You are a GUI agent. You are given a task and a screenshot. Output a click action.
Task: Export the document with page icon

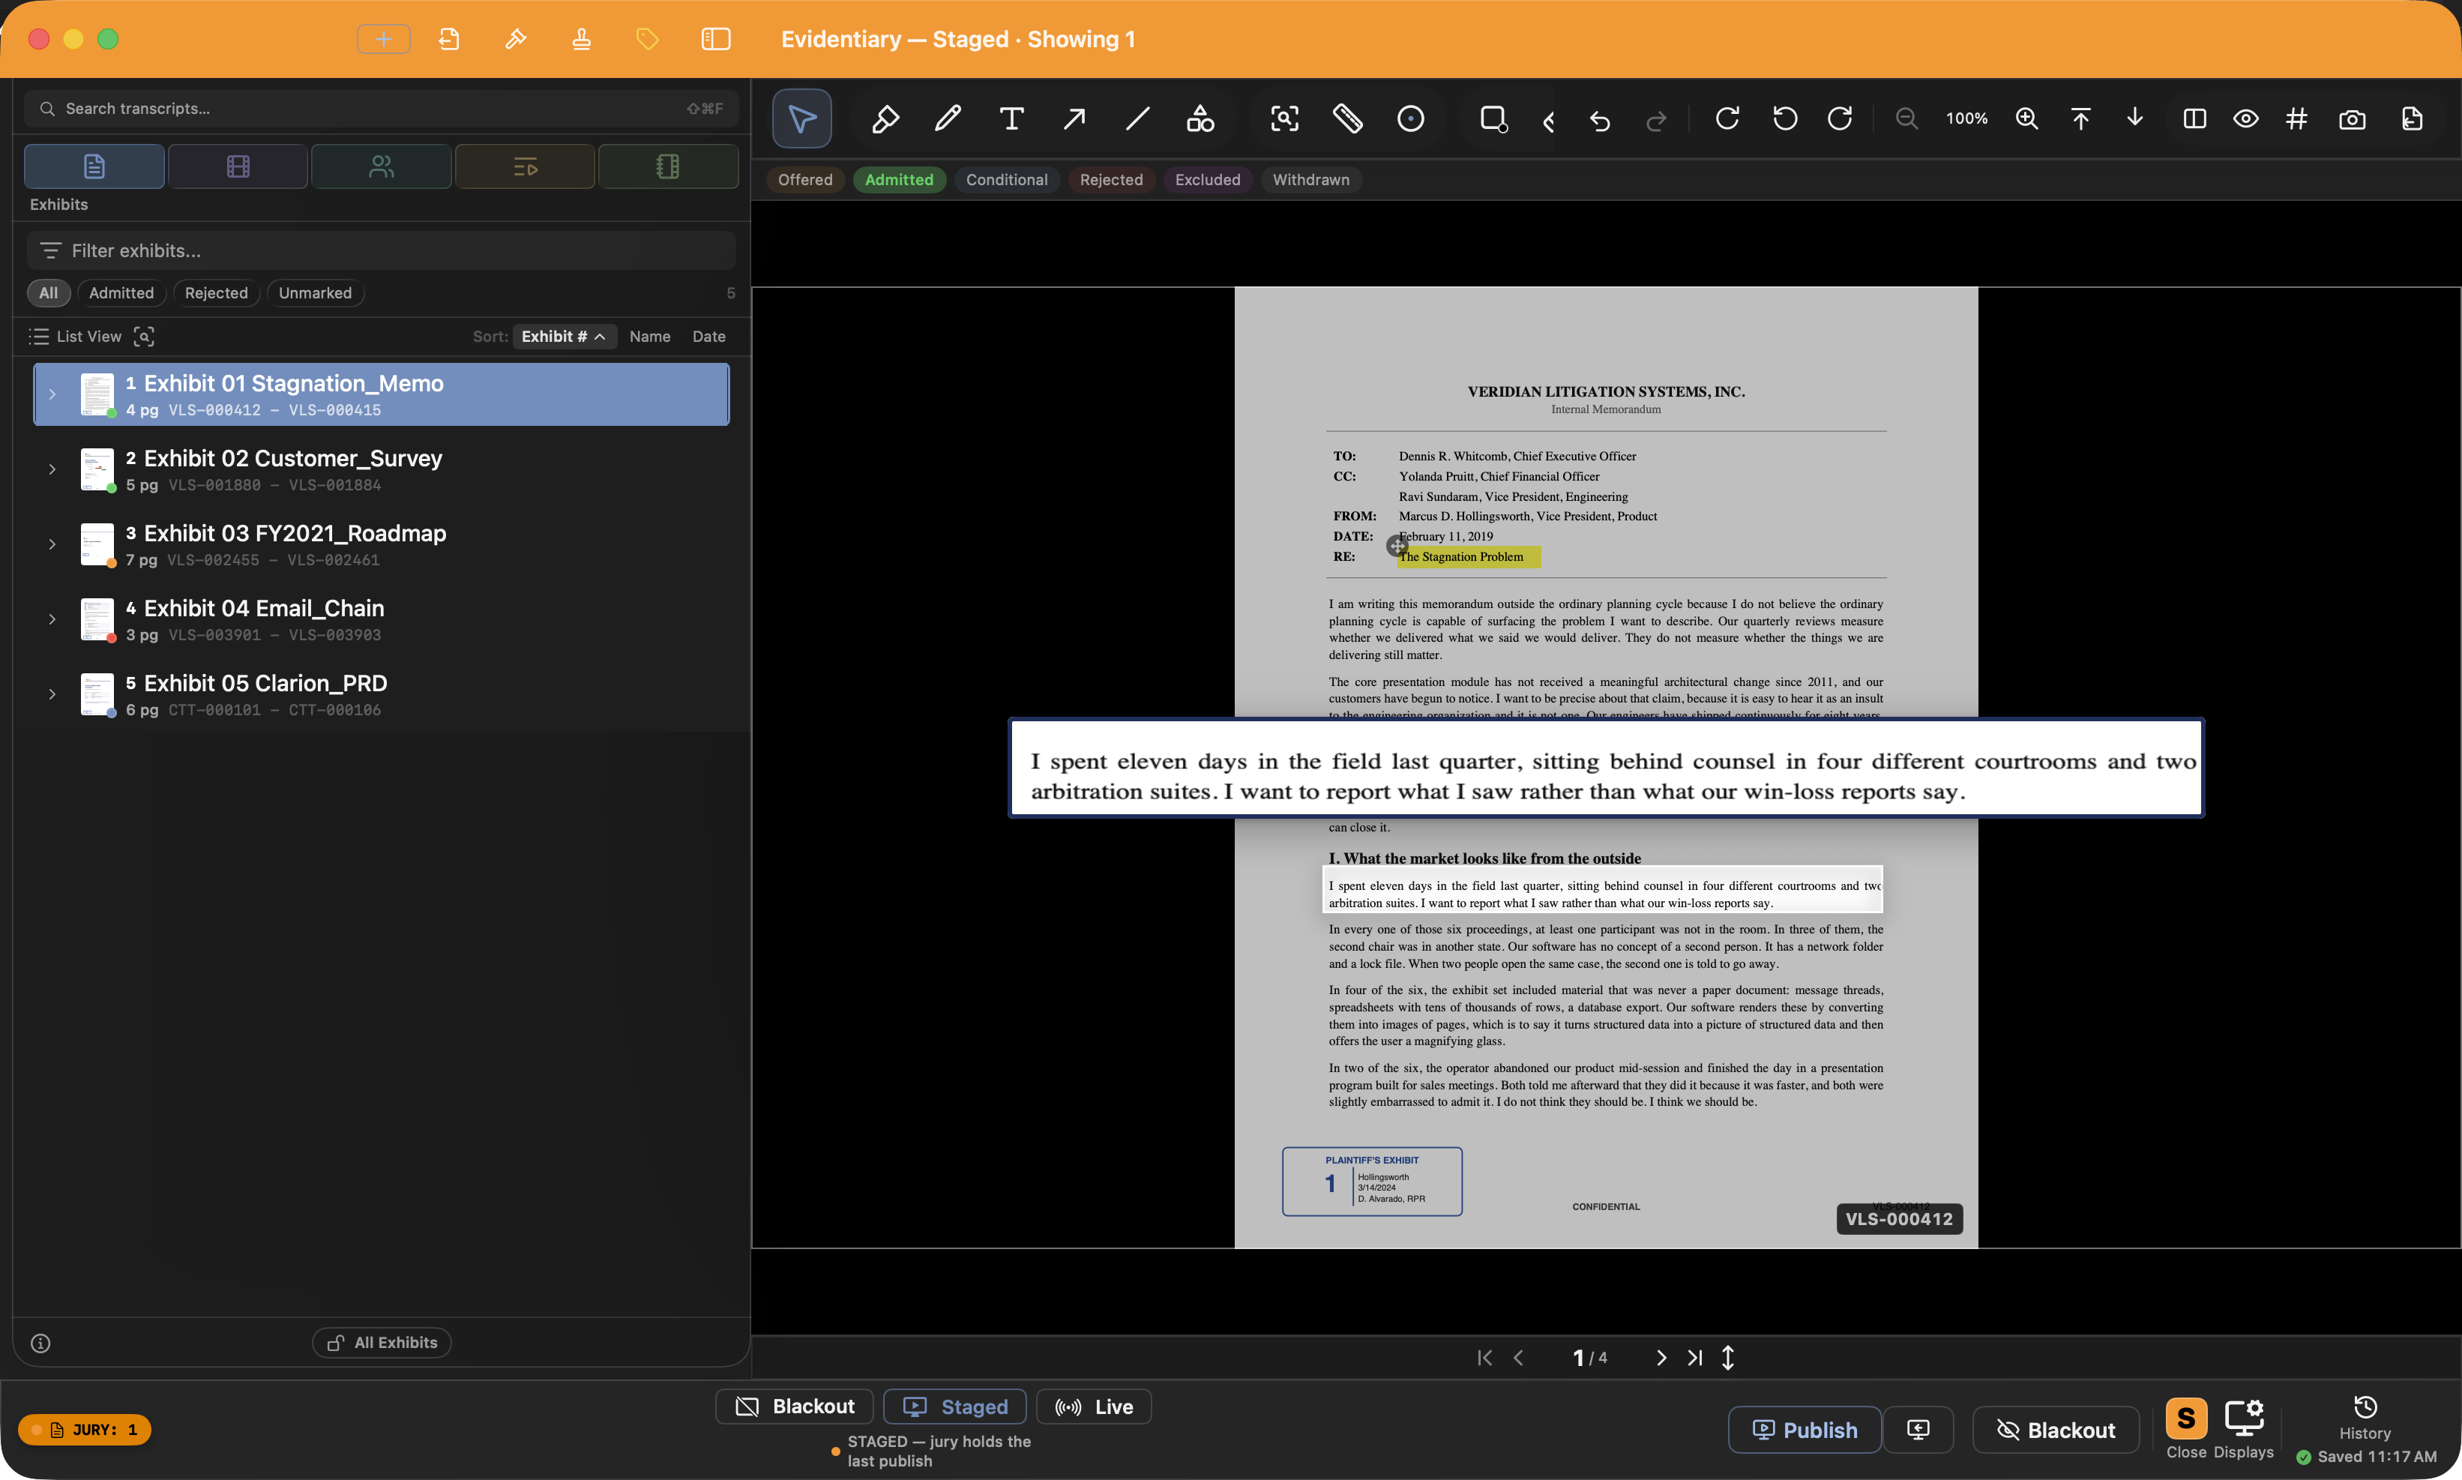coord(2411,118)
